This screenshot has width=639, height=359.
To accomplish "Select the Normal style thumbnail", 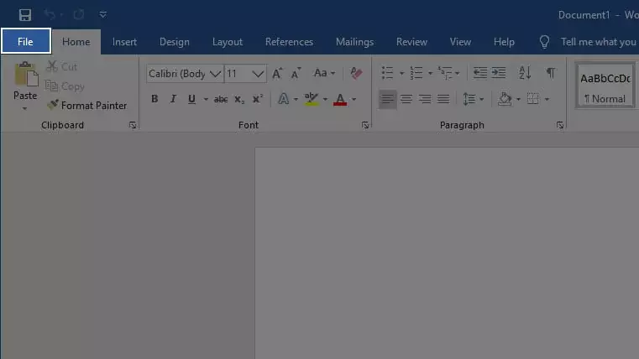I will 605,86.
